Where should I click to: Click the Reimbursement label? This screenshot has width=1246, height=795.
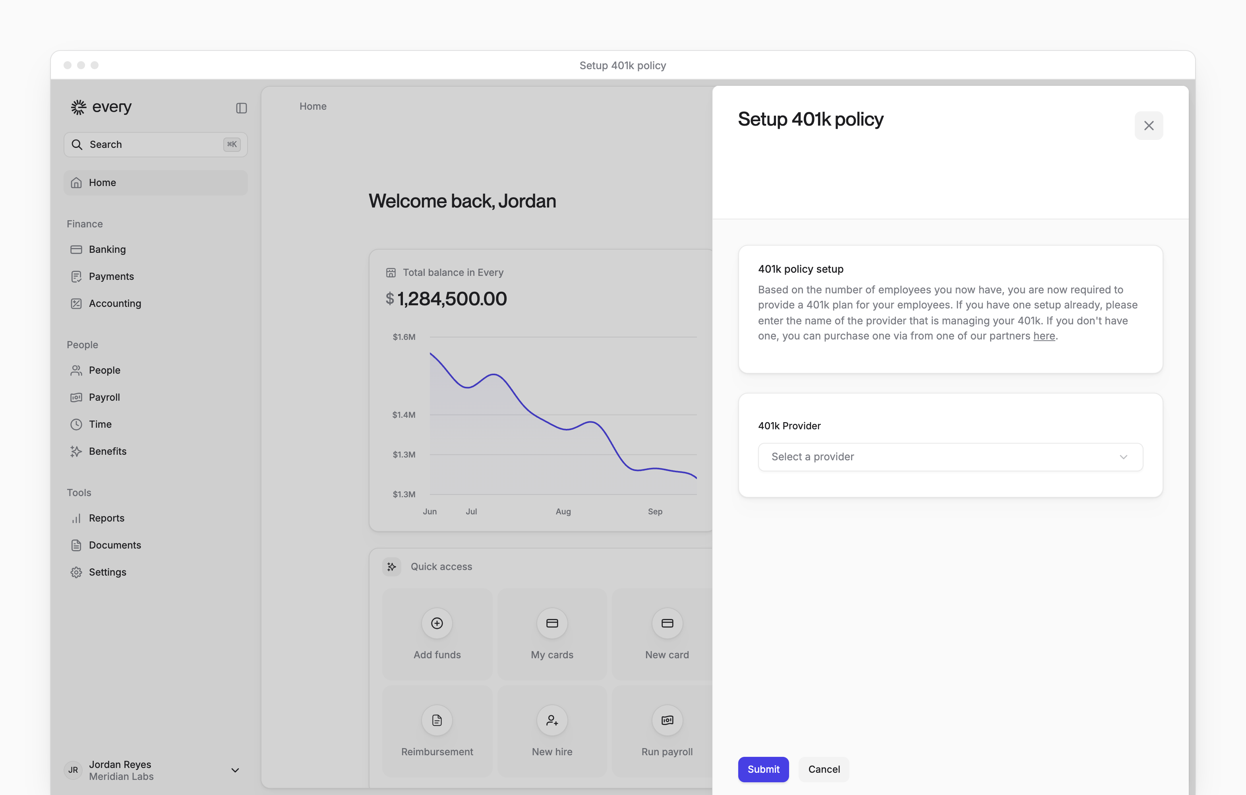click(x=437, y=752)
